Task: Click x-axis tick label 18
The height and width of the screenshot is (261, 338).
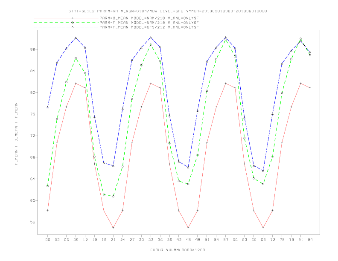Action: (x=104, y=240)
